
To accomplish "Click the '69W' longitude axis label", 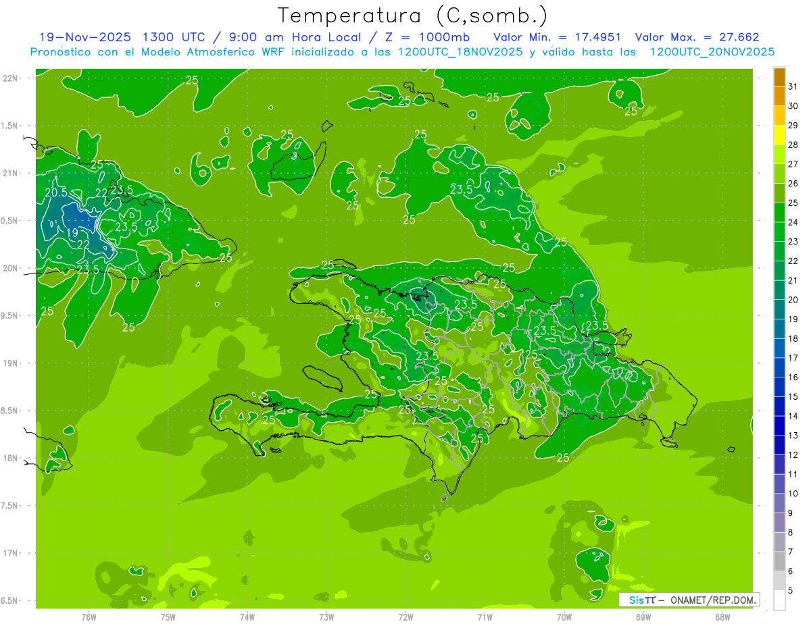I will click(x=643, y=617).
